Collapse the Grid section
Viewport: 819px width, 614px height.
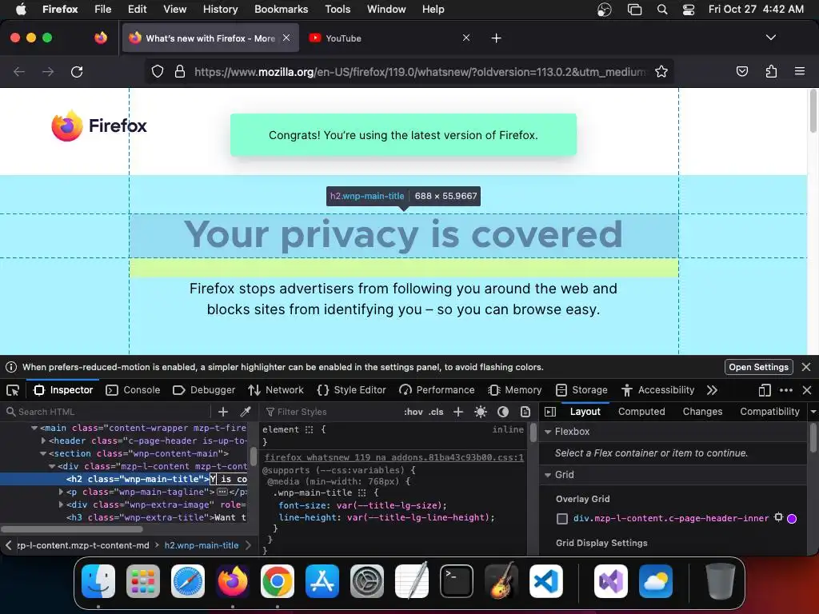tap(548, 475)
